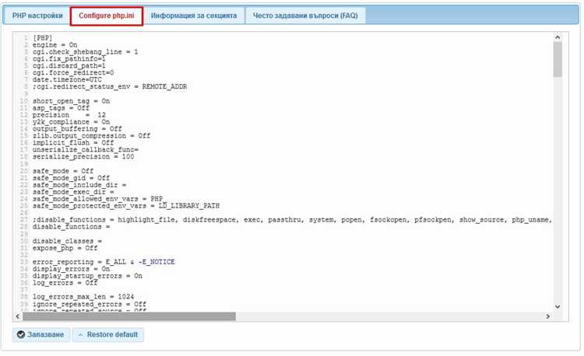Click the 'precision = 12' line
The width and height of the screenshot is (584, 356).
[69, 115]
